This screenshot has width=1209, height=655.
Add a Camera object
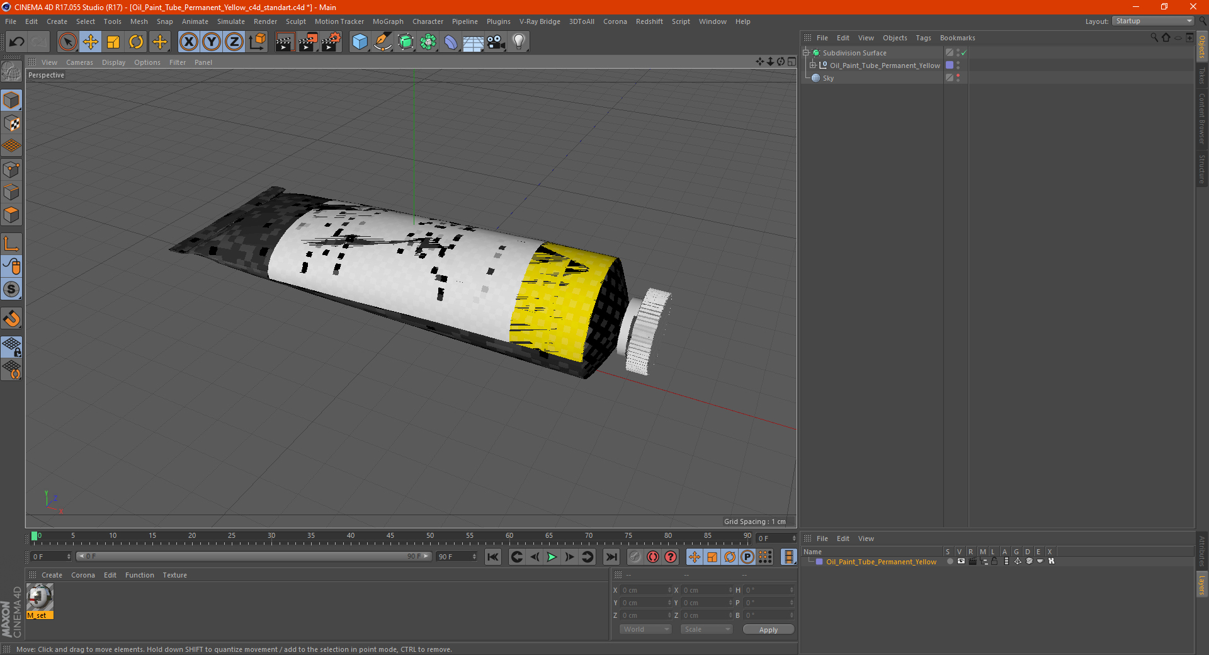496,42
